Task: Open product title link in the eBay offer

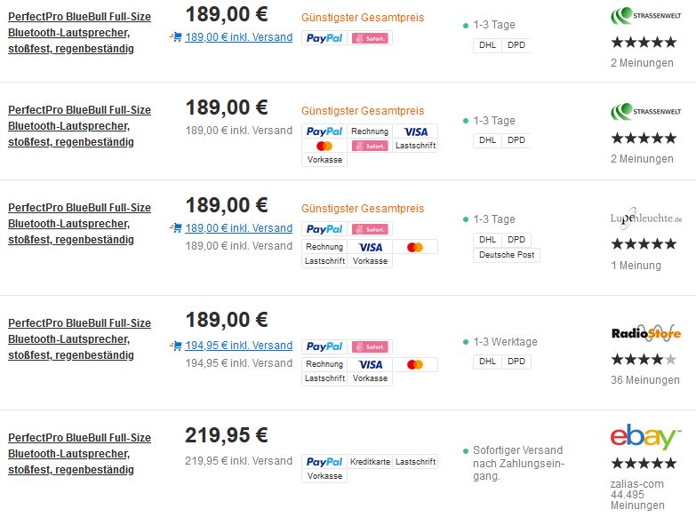Action: [x=79, y=454]
